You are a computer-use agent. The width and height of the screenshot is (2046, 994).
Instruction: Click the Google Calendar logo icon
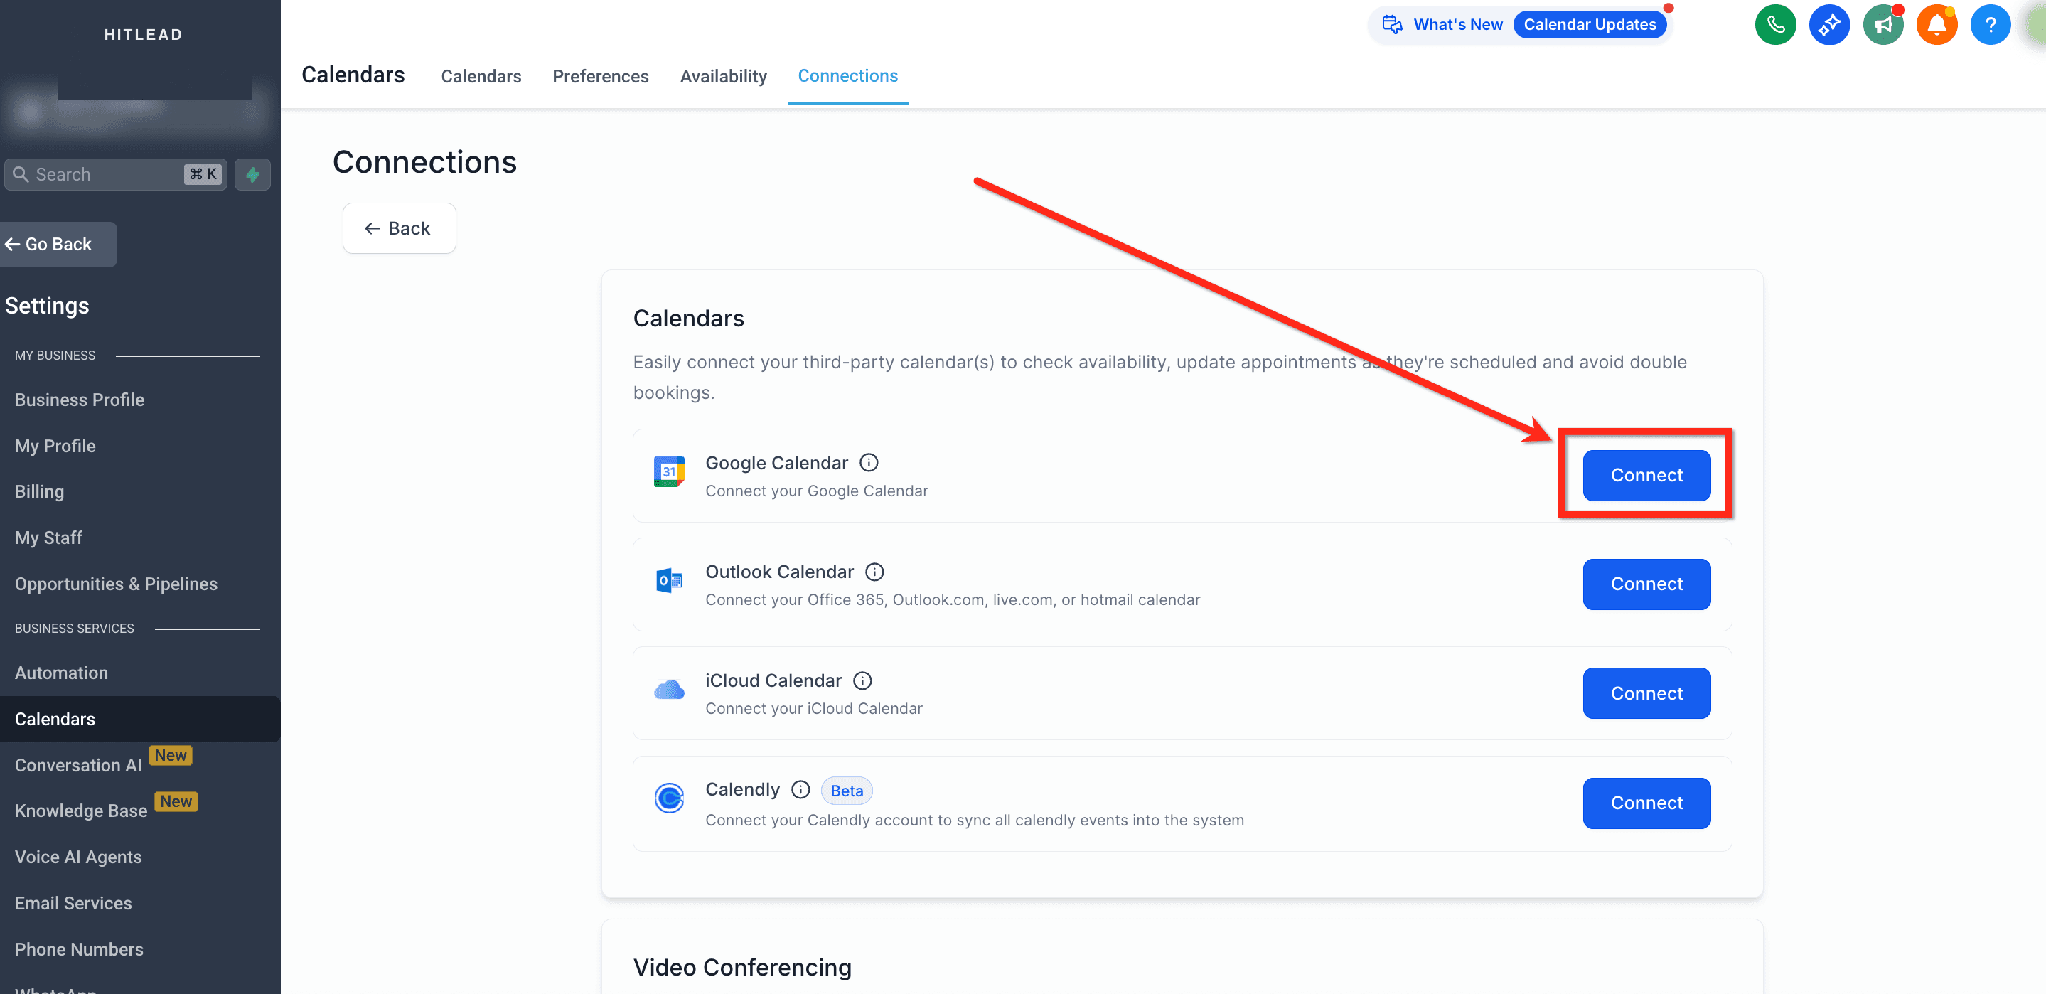669,472
